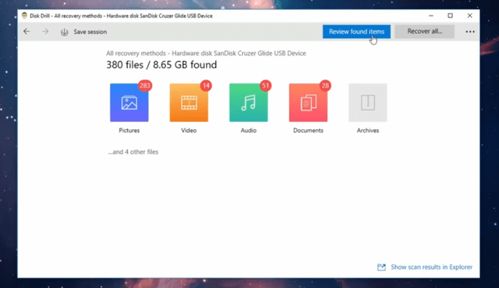Click the '380 files / 8.65 GB found' heading

161,65
